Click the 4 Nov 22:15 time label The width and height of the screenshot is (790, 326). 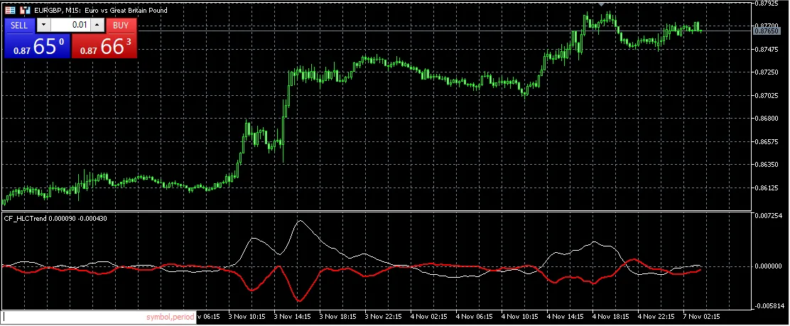pyautogui.click(x=656, y=317)
